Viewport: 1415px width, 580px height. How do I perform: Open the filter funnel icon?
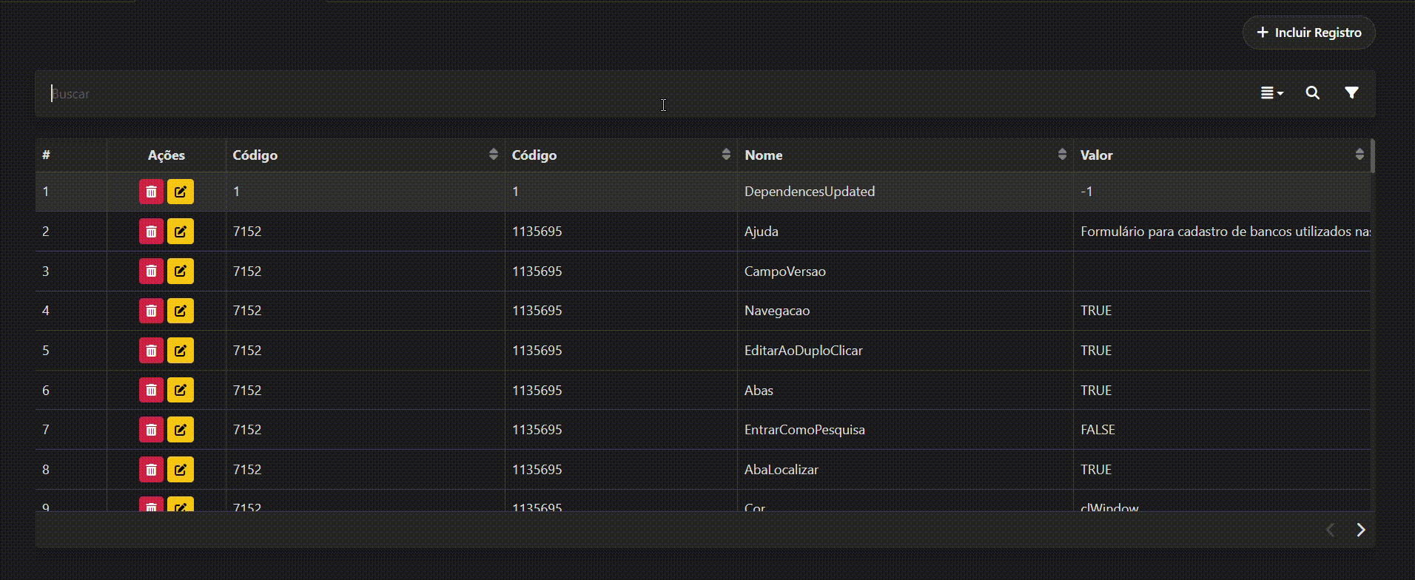[x=1351, y=93]
